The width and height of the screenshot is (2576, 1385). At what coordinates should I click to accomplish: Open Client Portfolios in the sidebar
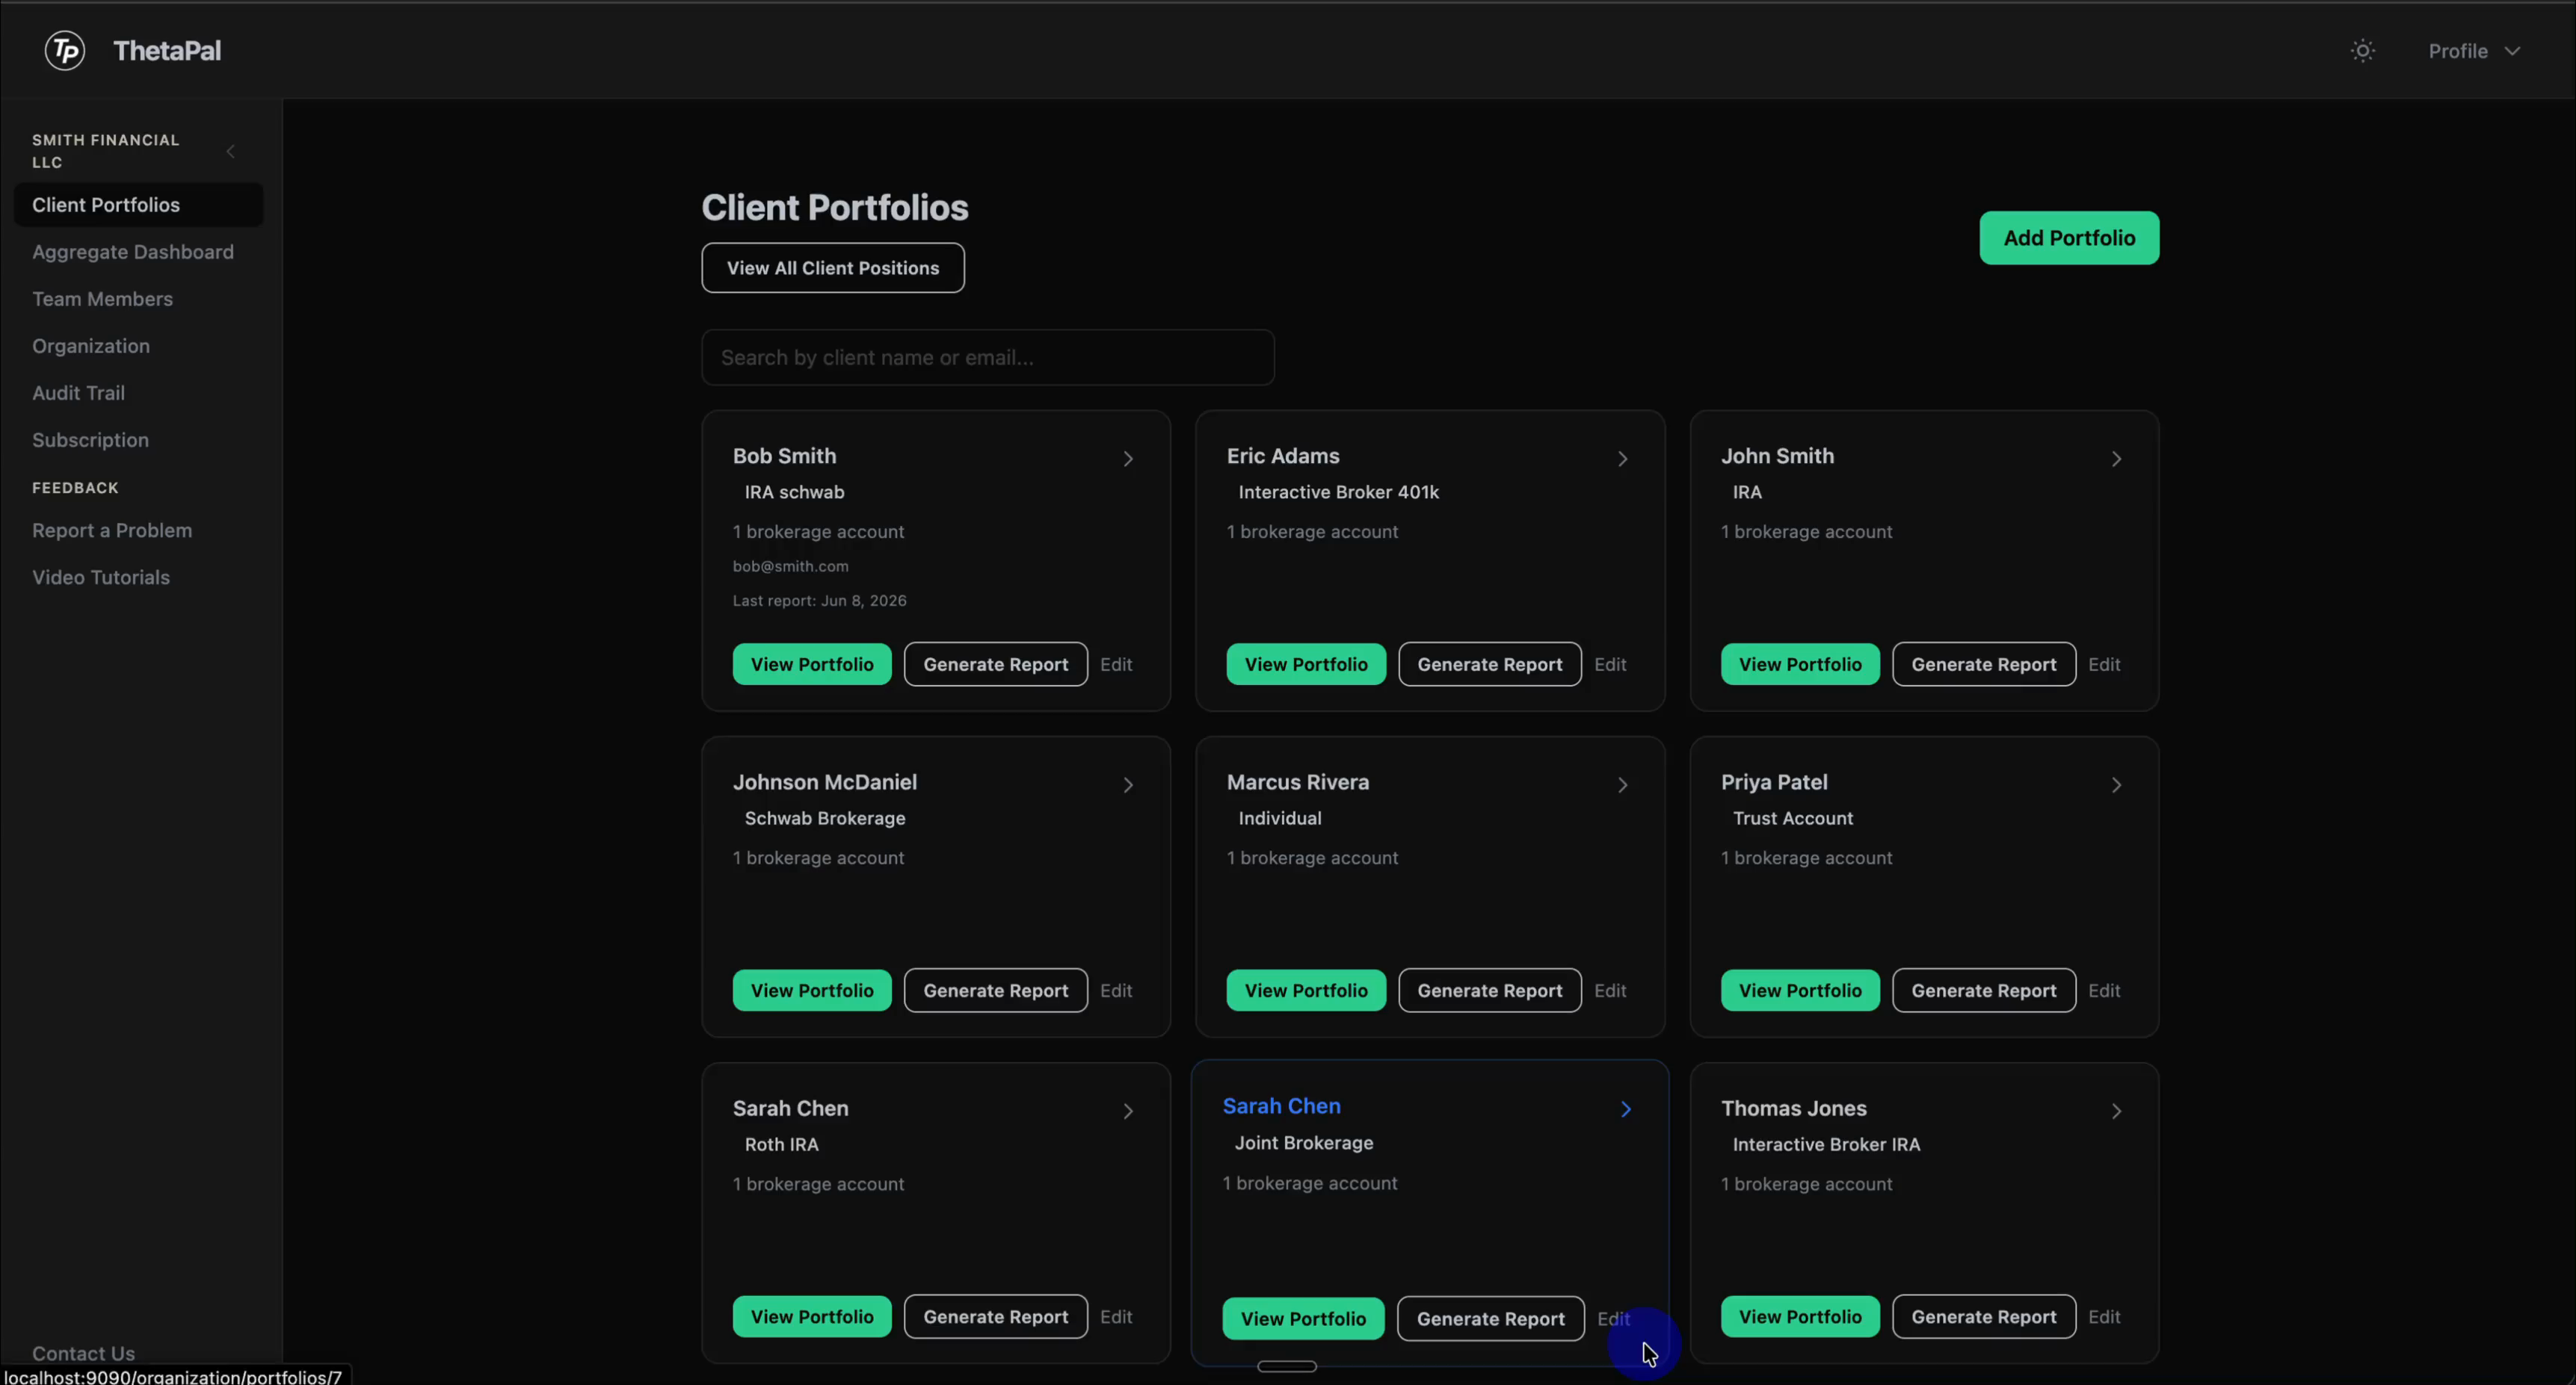coord(138,205)
